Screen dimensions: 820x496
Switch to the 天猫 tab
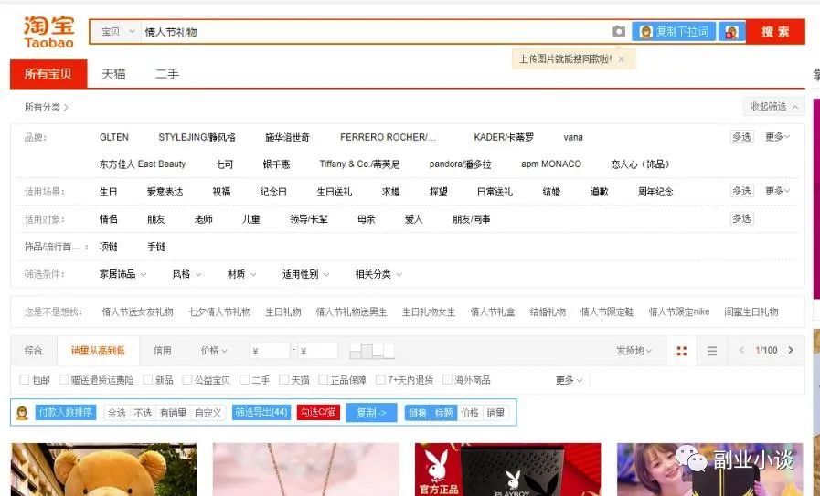point(113,74)
